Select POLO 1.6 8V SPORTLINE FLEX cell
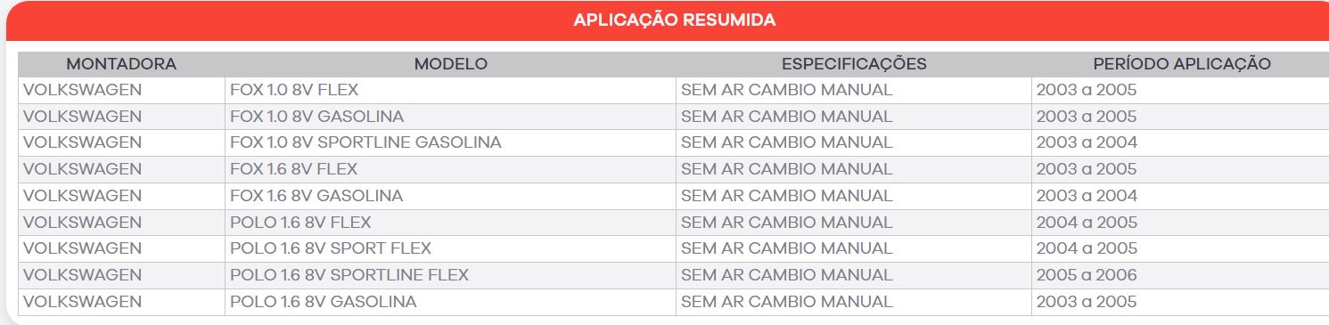 [450, 275]
